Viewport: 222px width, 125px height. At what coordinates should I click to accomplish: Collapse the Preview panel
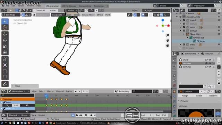point(179,101)
